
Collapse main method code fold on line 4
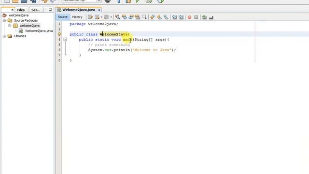point(65,40)
